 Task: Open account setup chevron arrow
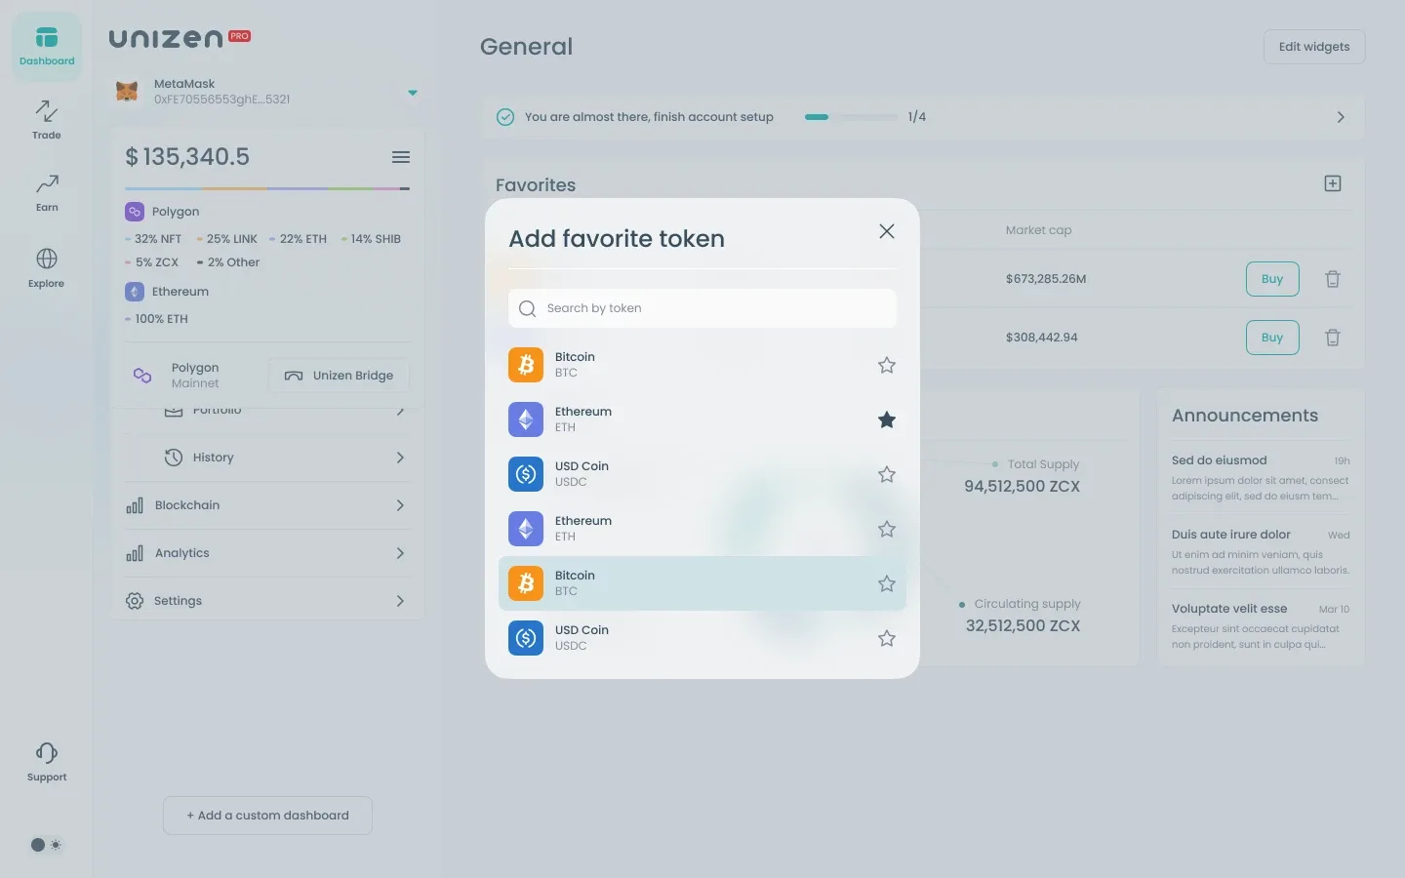(1341, 117)
